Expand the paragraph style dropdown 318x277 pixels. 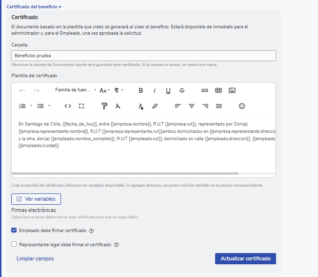coord(119,90)
